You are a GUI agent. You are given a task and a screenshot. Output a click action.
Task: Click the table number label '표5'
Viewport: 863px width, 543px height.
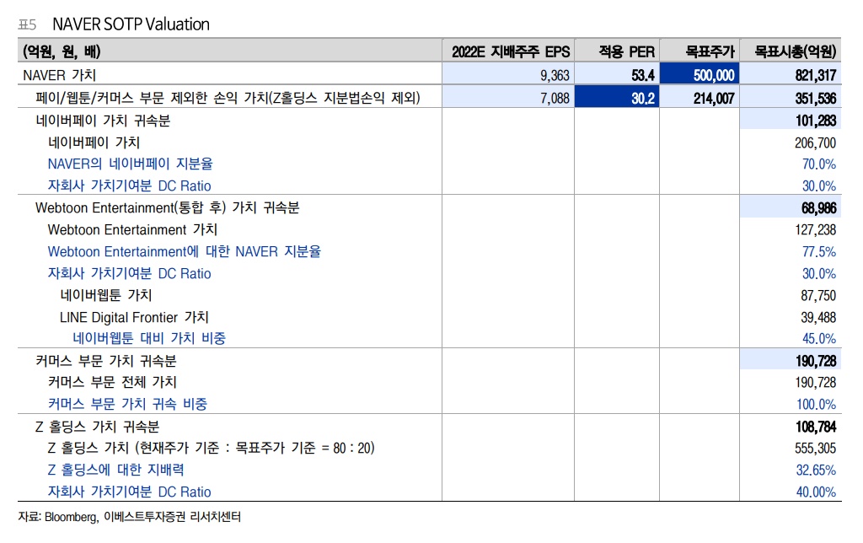tap(27, 24)
